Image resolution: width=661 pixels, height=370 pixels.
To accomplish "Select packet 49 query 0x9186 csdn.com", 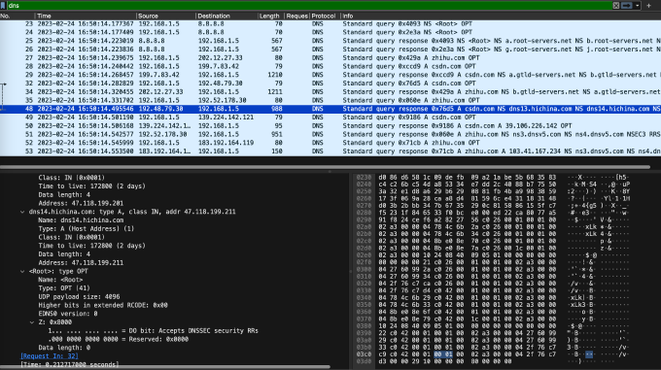I will [330, 118].
